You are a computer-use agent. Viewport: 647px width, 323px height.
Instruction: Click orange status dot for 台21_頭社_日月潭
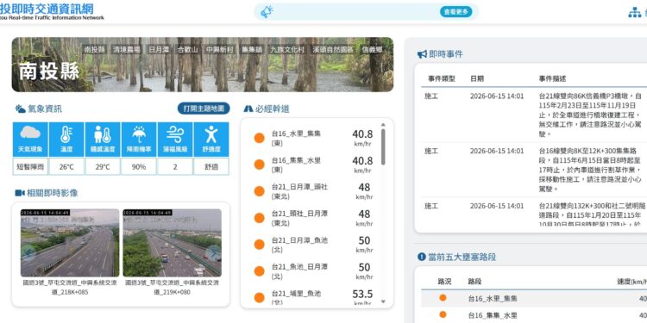point(259,218)
